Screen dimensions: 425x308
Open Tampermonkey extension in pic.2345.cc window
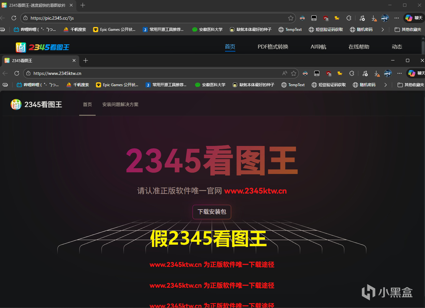[314, 18]
